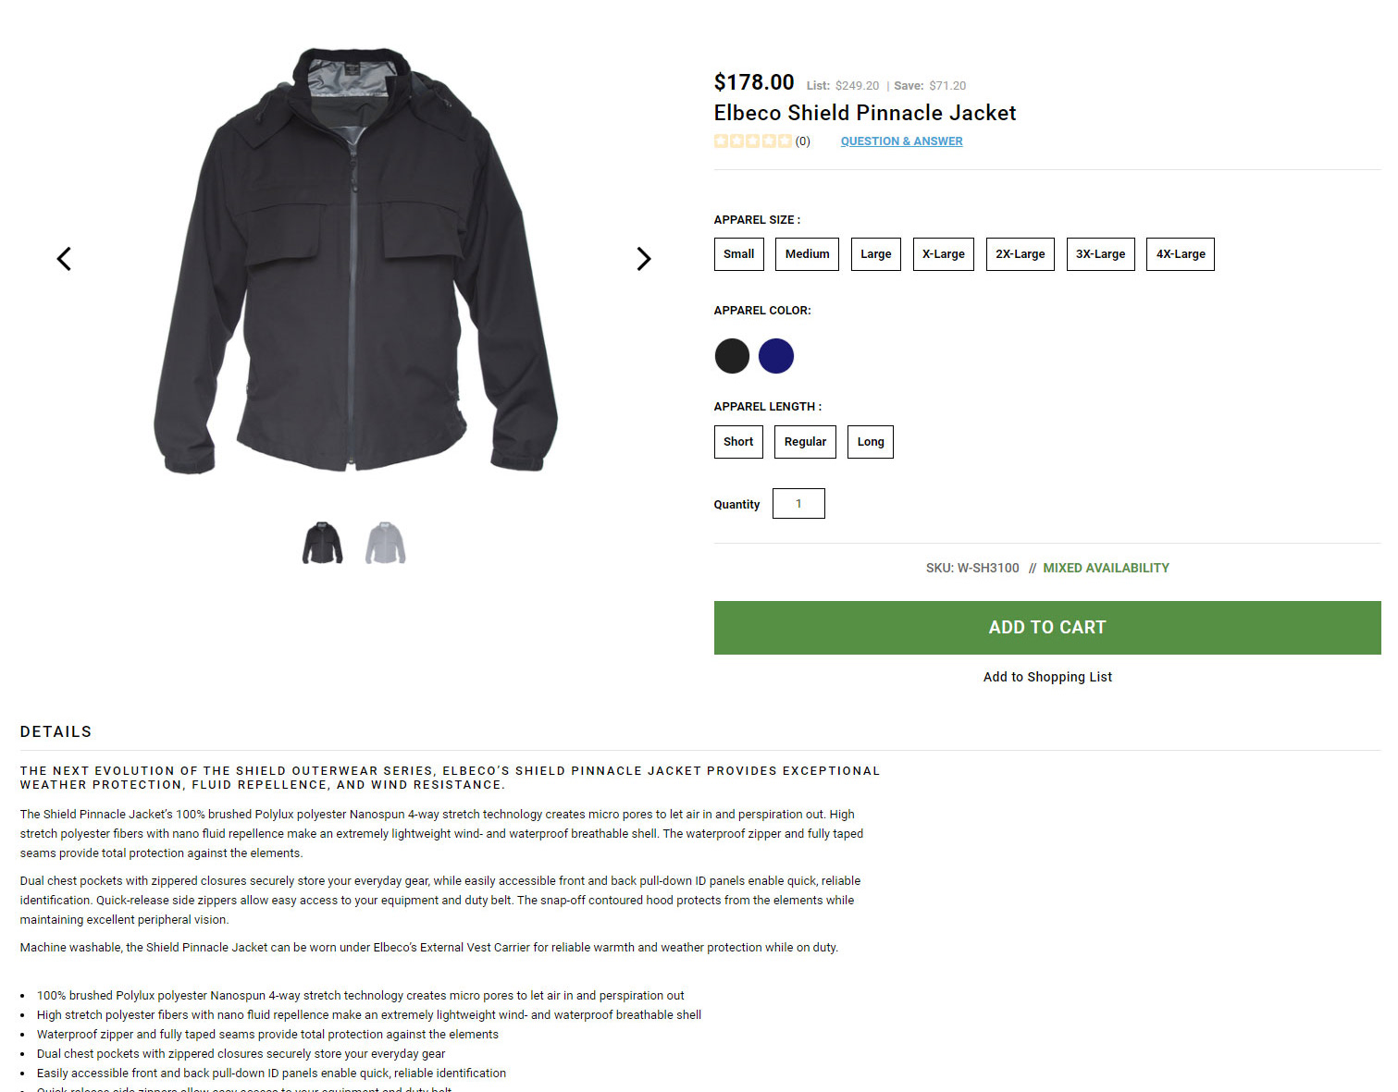
Task: Advance to the next product image
Action: pos(644,259)
